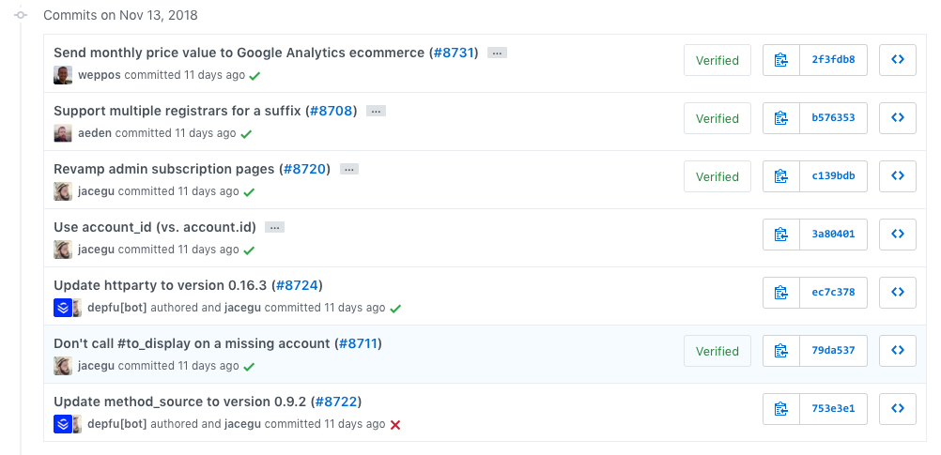Screen dimensions: 941x455
Task: Browse repository at commit ec7c378
Action: [897, 293]
